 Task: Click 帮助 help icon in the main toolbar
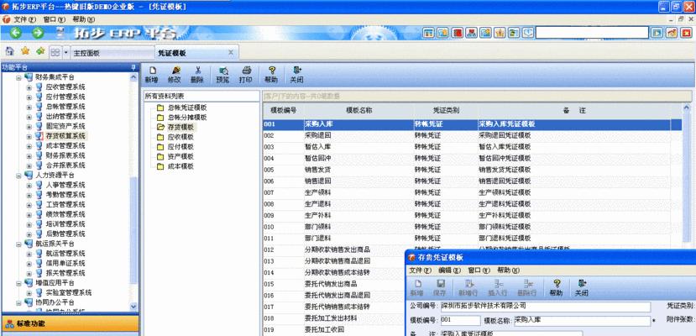pyautogui.click(x=271, y=75)
